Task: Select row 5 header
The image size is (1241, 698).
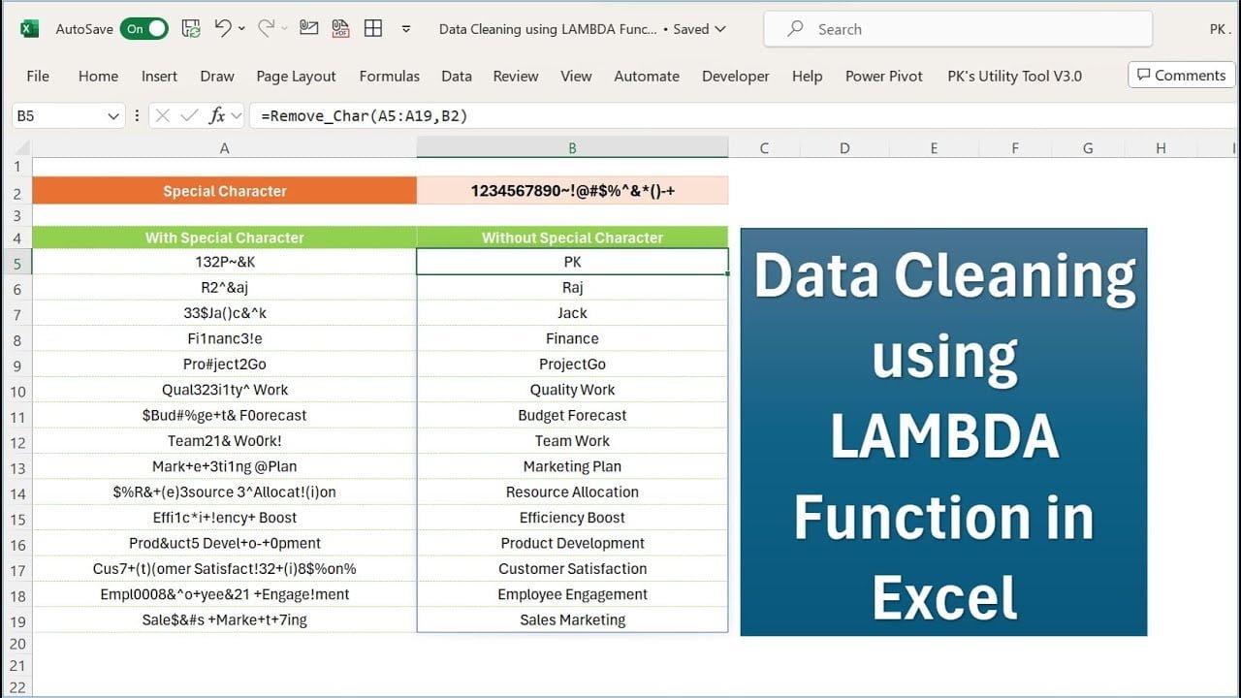Action: coord(16,263)
